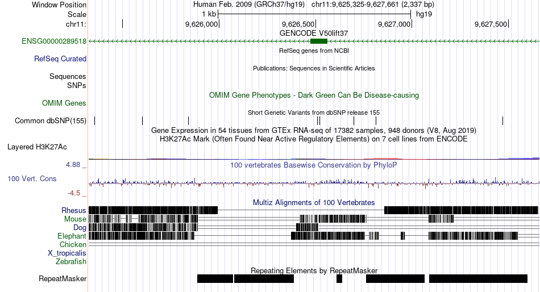This screenshot has height=292, width=540.
Task: Select the green exon block in GENCODE track
Action: tap(319, 41)
